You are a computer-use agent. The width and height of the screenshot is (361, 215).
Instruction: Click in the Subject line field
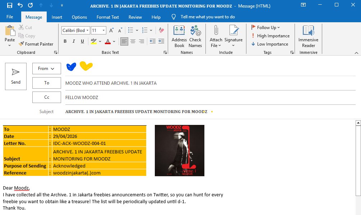[x=210, y=112]
